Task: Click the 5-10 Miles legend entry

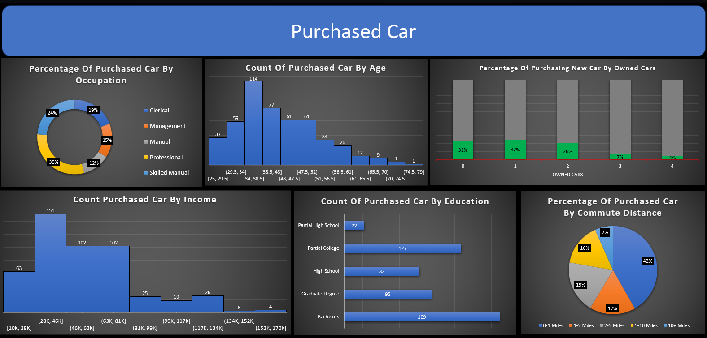Action: pyautogui.click(x=643, y=325)
